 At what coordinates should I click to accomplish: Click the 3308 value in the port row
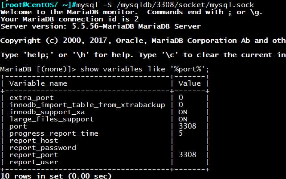click(x=188, y=126)
